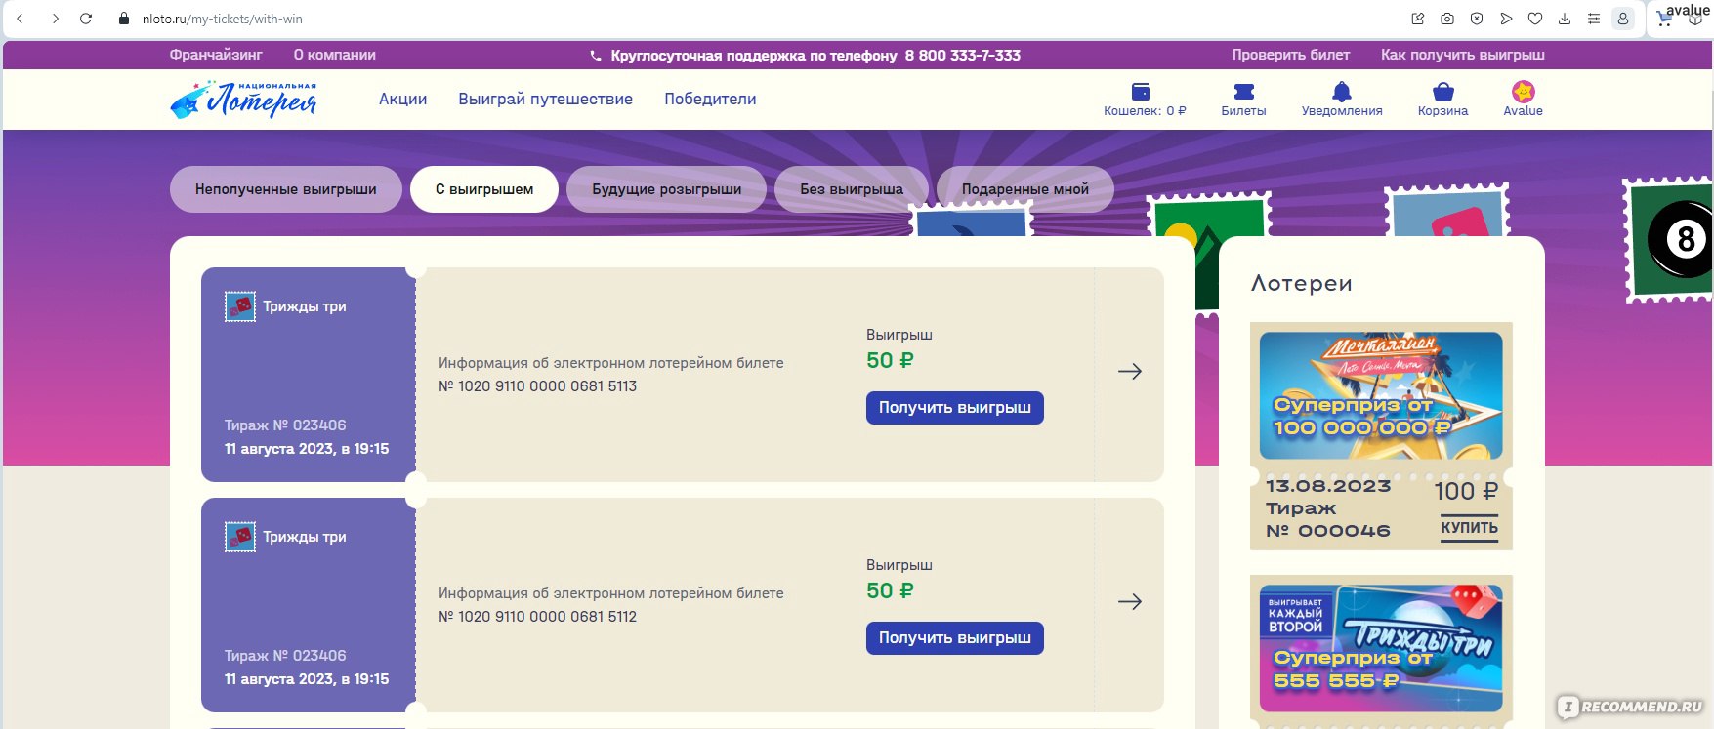Switch to Подаренные мной tab
Image resolution: width=1714 pixels, height=729 pixels.
coord(1025,189)
